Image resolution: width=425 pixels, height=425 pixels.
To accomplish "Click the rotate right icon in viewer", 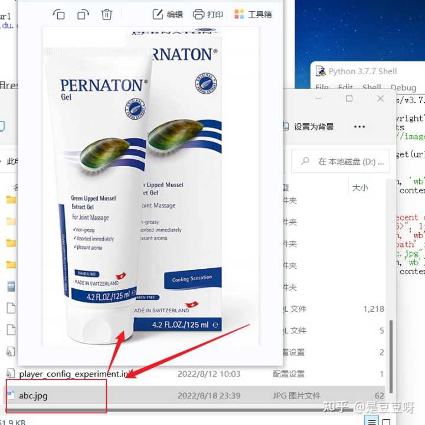I will (83, 14).
